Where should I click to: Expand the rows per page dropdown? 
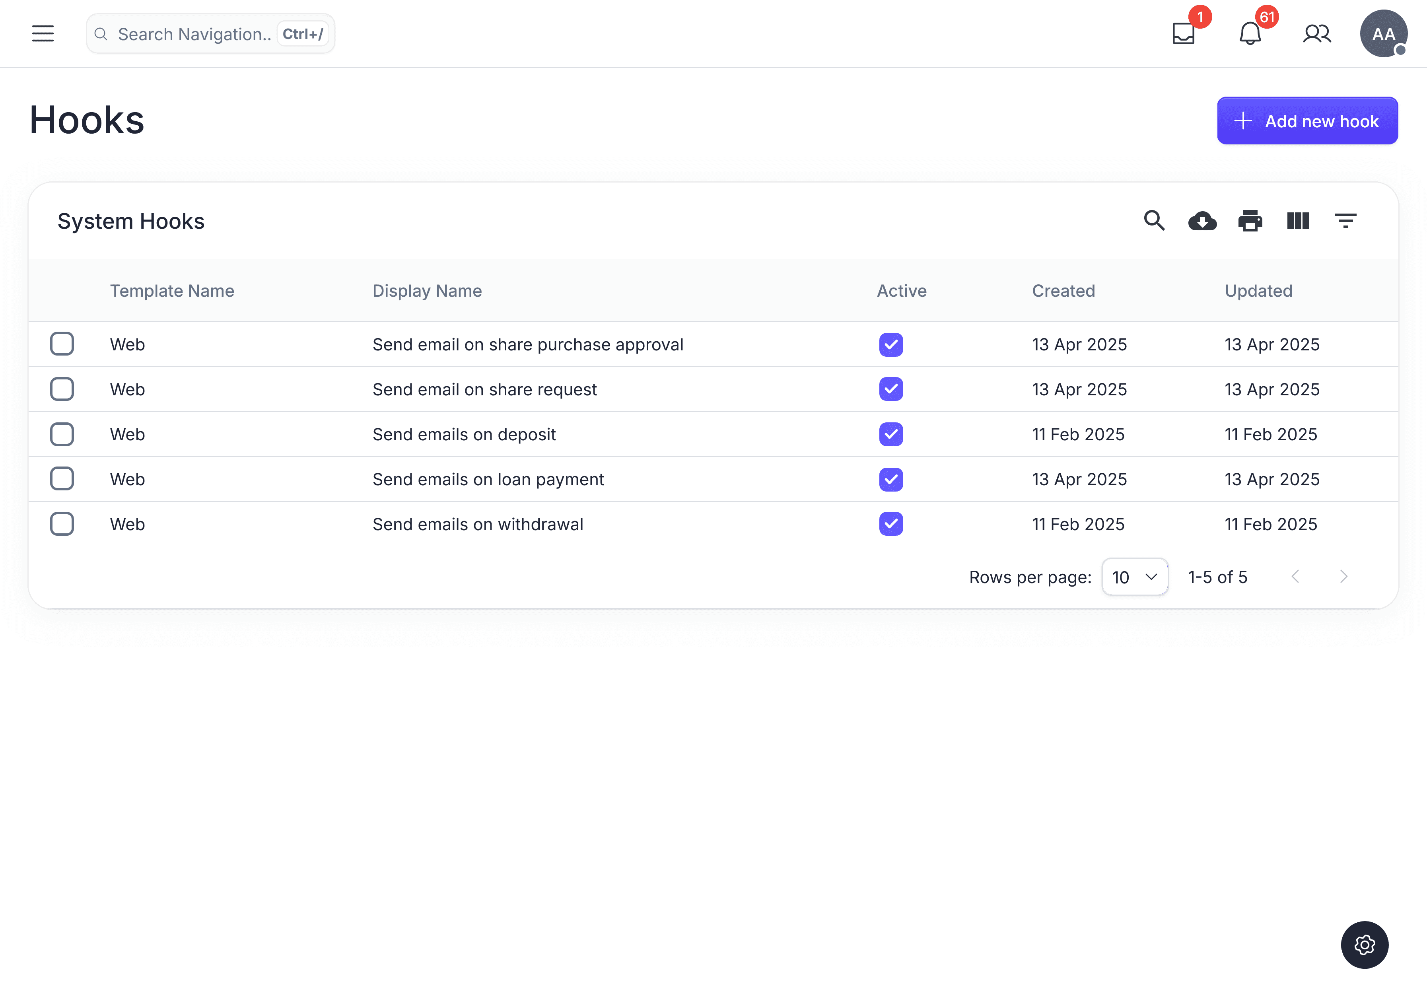pos(1134,577)
